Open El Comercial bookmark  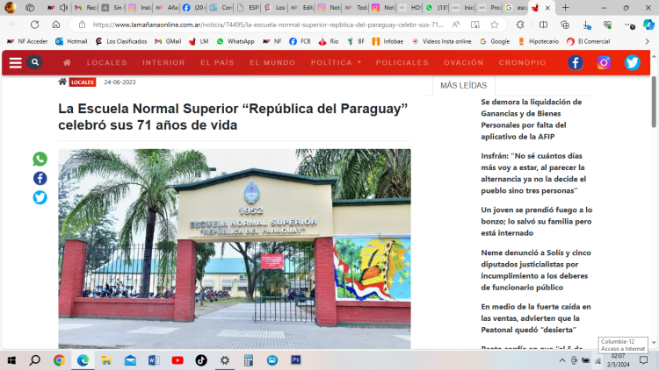tap(588, 41)
